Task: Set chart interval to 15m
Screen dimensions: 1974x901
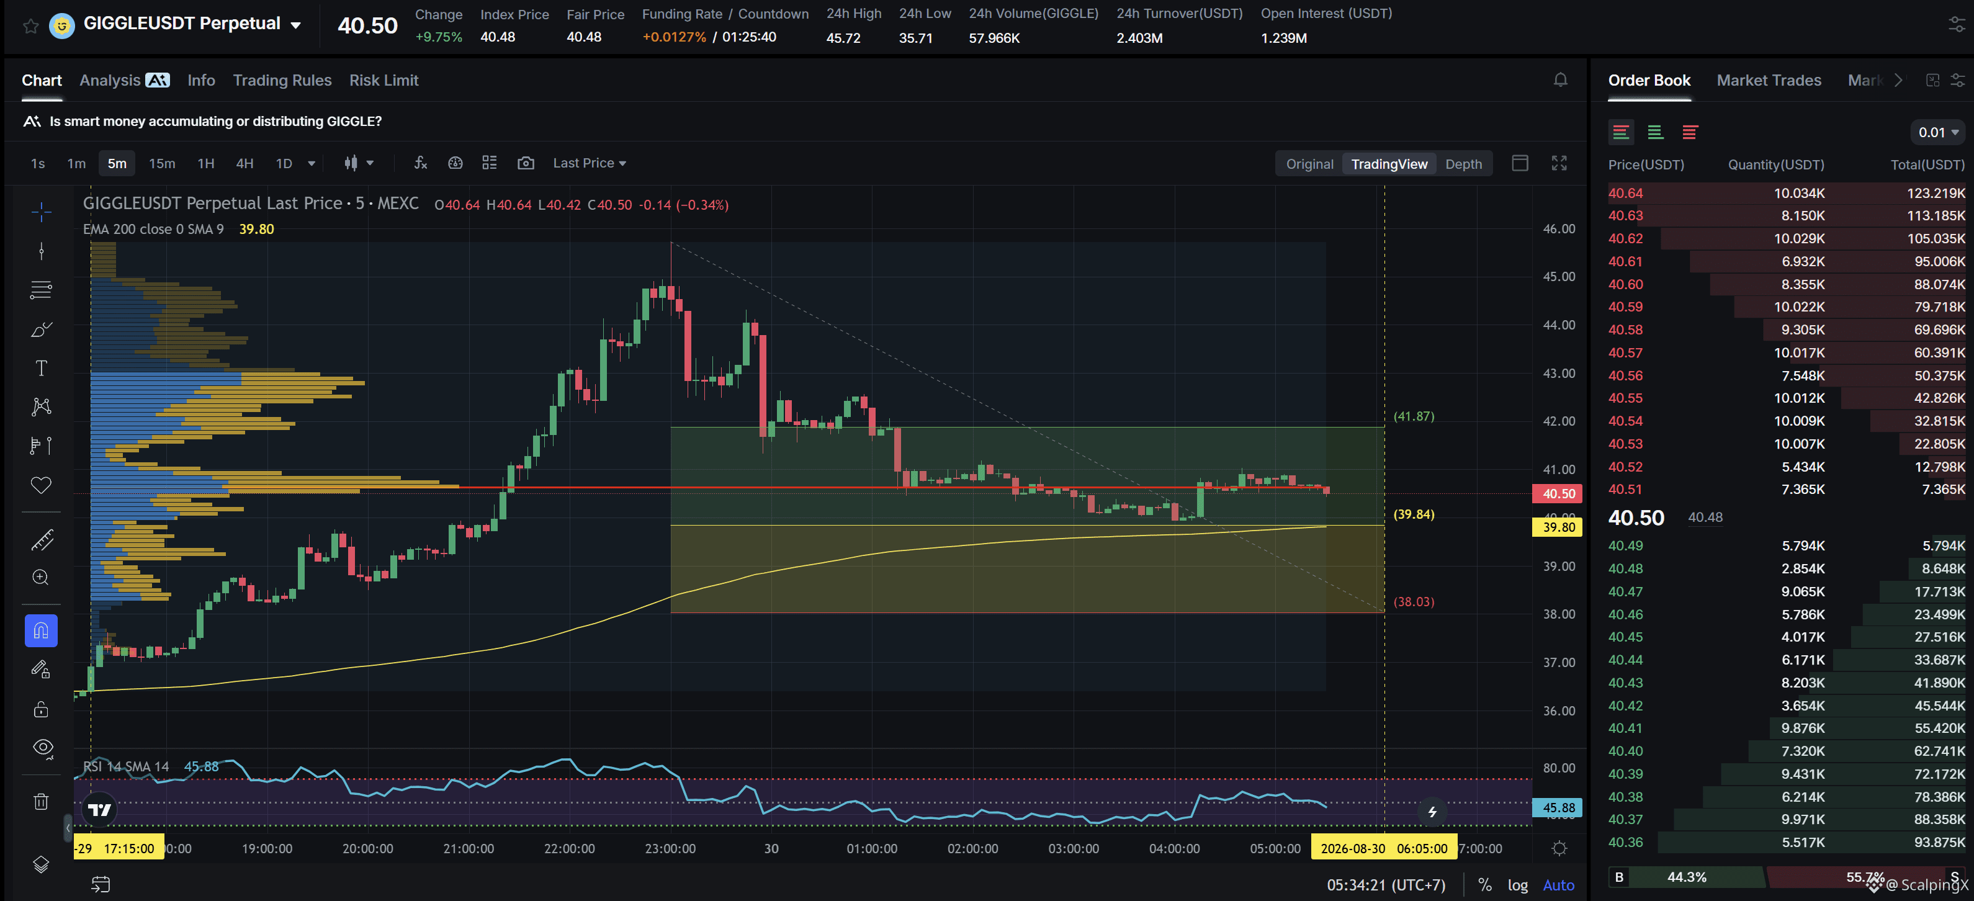Action: pyautogui.click(x=162, y=163)
